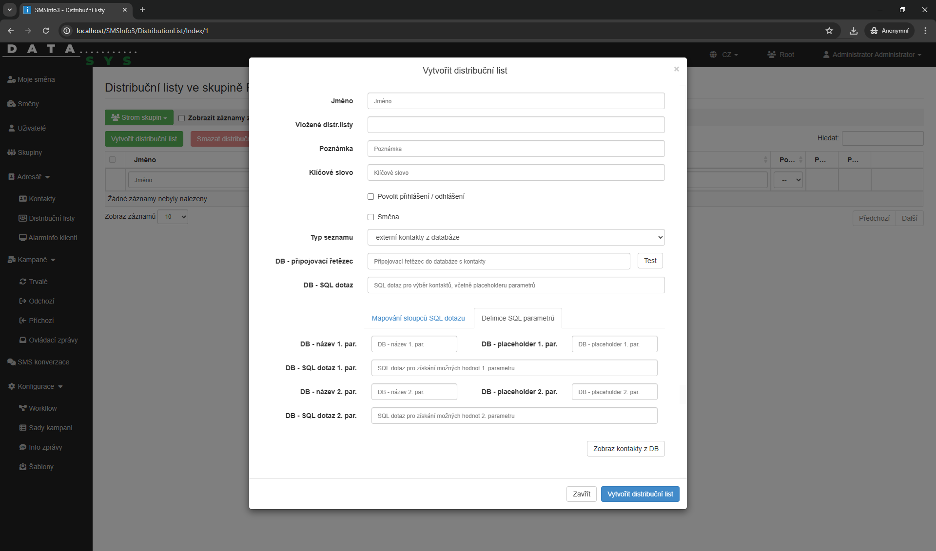Select the Definice SQL parametrů tab
936x551 pixels.
tap(518, 318)
